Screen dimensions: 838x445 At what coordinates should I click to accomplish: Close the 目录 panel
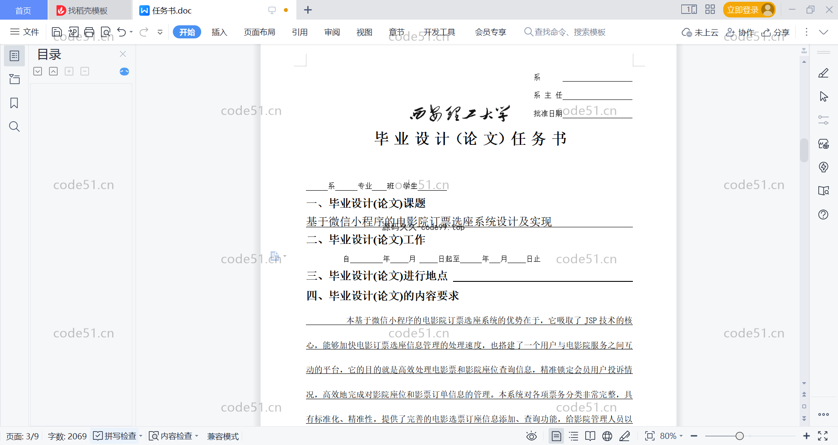pyautogui.click(x=123, y=54)
